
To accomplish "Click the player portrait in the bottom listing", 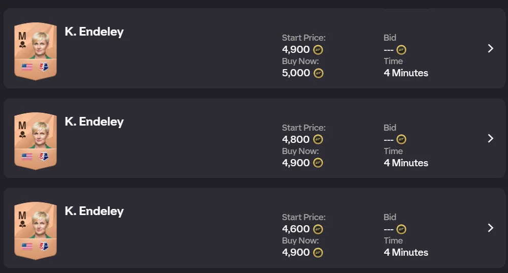I will point(40,225).
